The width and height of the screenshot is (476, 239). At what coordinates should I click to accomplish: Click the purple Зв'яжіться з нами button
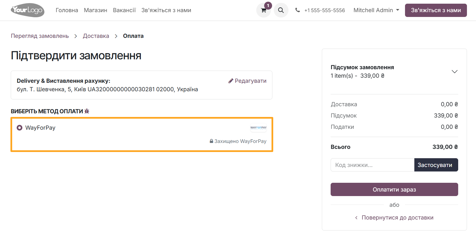[x=436, y=10]
